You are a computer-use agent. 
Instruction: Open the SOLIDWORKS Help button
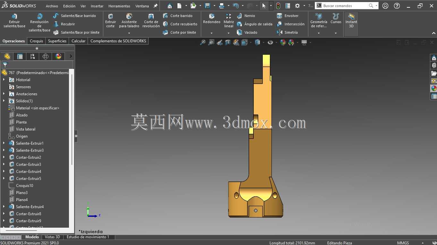click(x=397, y=6)
